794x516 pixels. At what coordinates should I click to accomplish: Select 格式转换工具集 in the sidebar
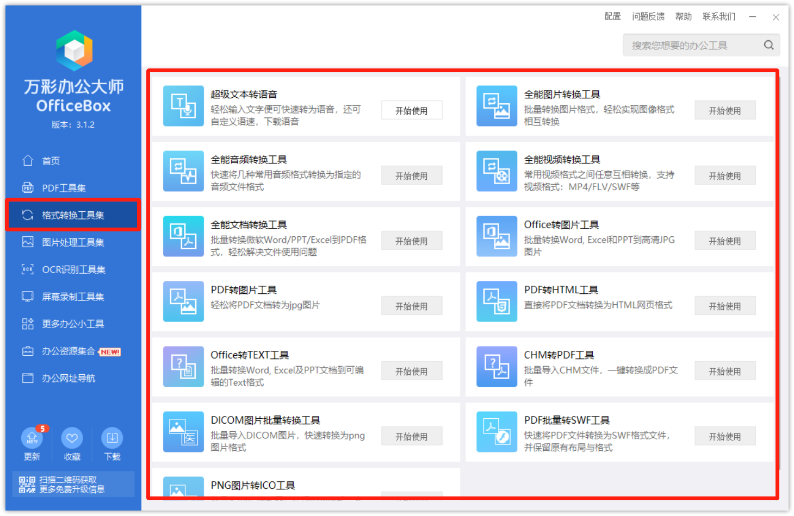[x=73, y=215]
